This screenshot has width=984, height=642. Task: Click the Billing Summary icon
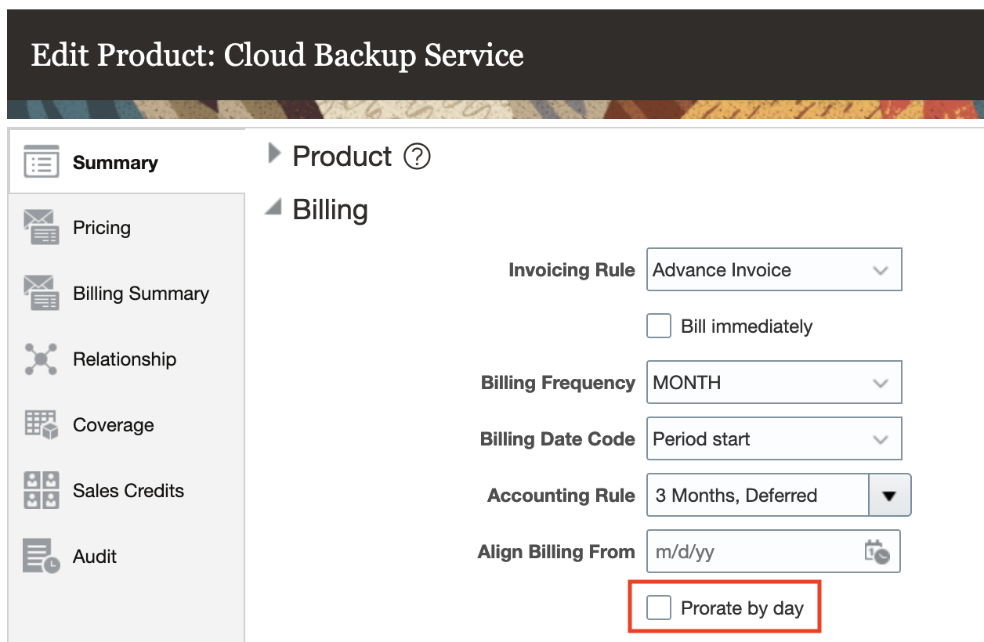tap(42, 294)
